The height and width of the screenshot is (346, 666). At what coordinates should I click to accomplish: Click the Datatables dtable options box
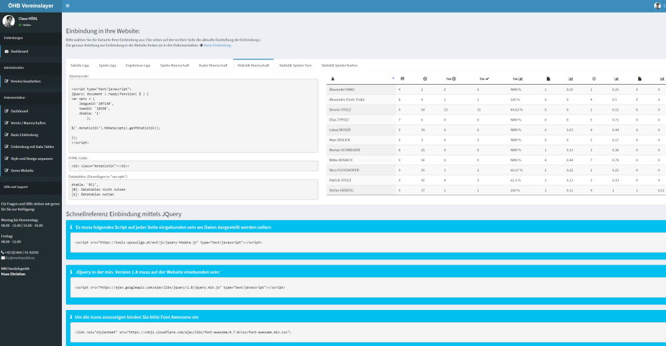[193, 189]
